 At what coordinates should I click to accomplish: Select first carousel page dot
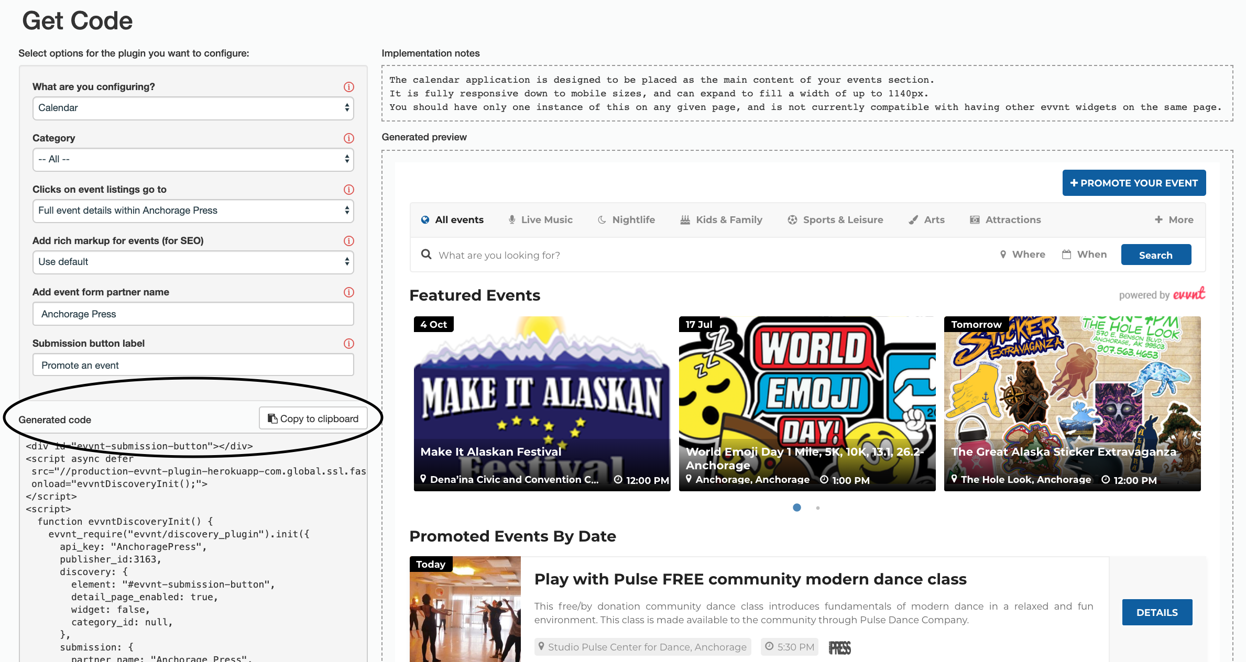pos(797,507)
